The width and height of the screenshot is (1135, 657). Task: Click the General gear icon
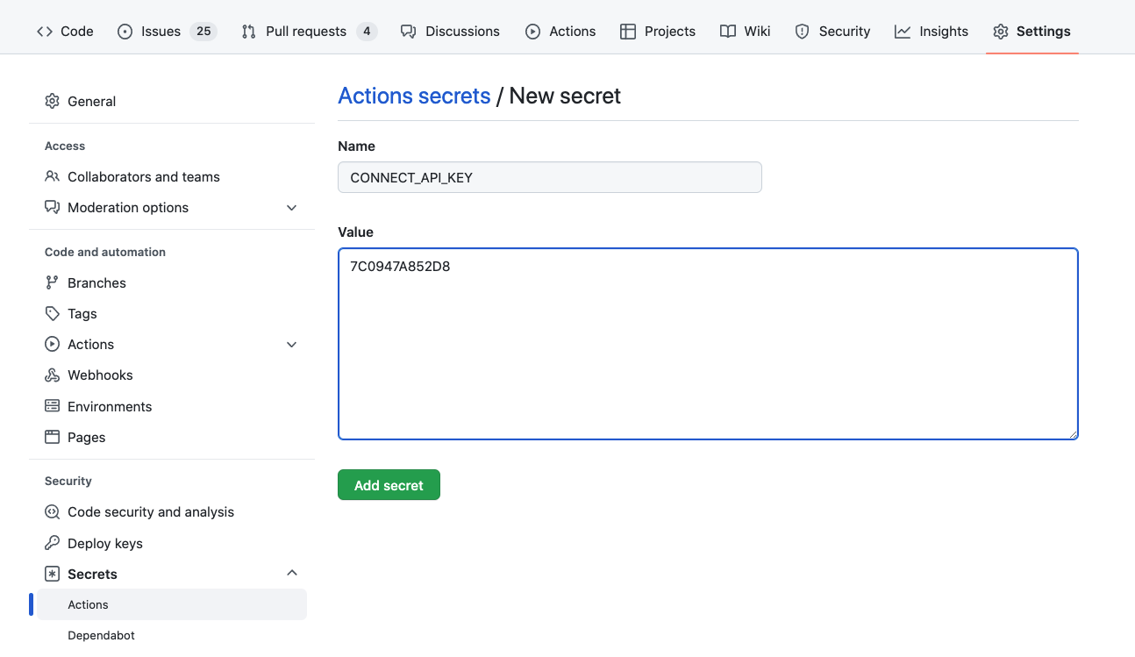52,101
